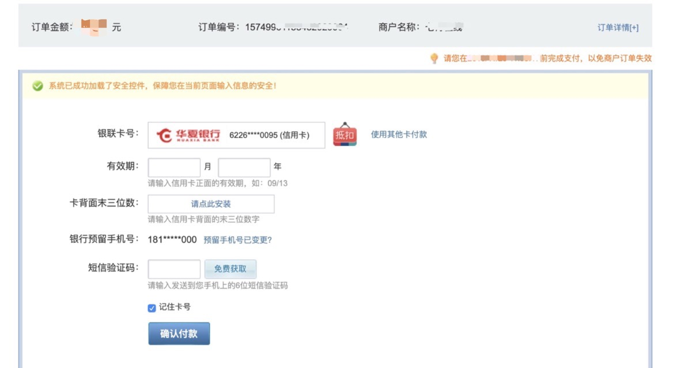The width and height of the screenshot is (681, 368).
Task: Click the red 抵扣 discount tag icon
Action: [x=345, y=134]
